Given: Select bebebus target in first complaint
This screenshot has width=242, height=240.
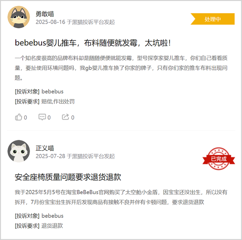Looking at the screenshot, I should [x=52, y=92].
